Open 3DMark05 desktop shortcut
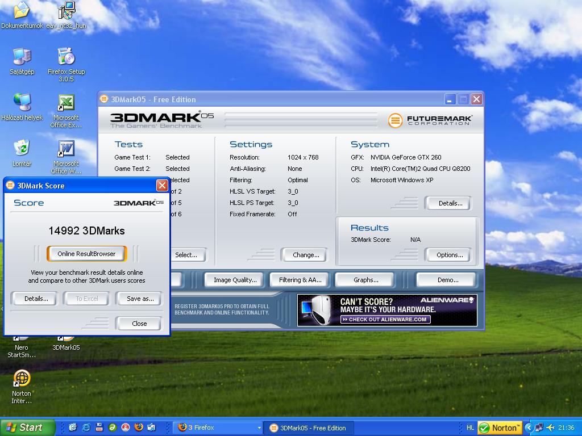 pyautogui.click(x=66, y=343)
